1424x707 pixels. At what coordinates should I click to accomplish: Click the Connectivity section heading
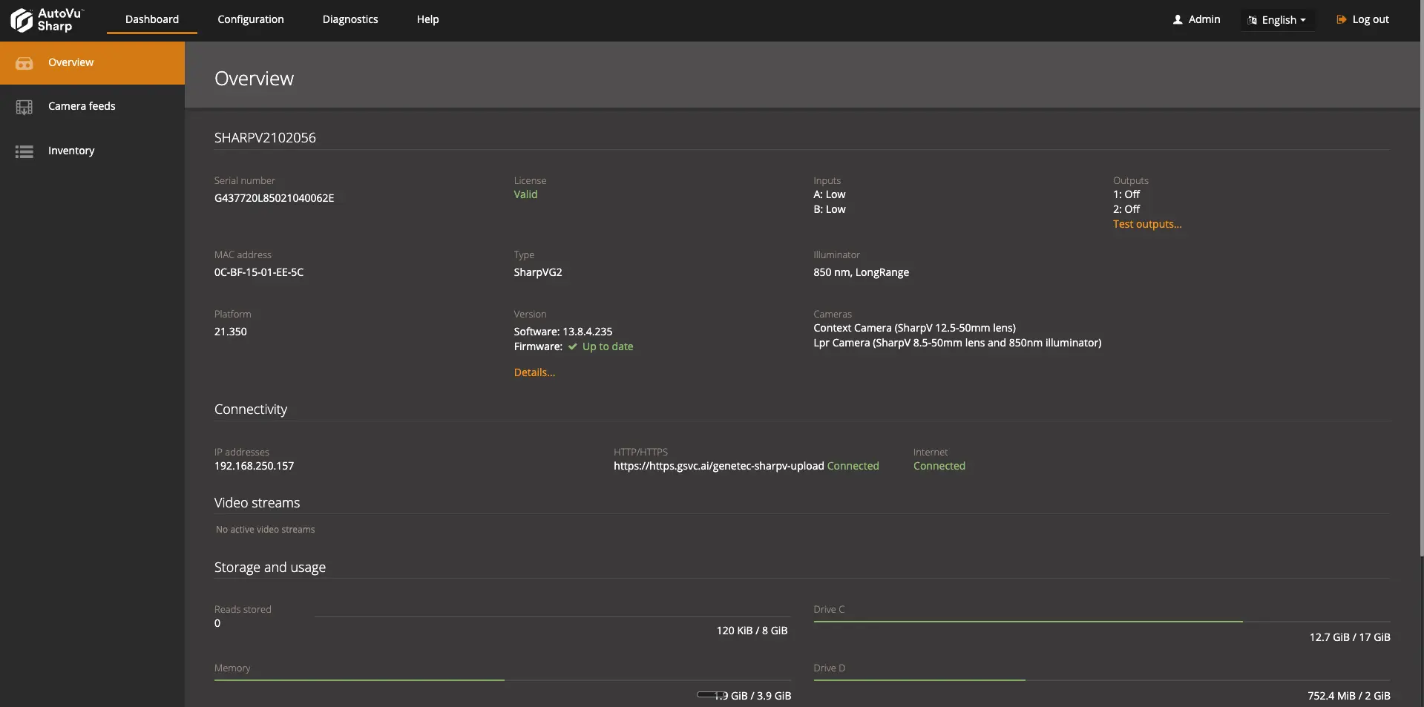[x=251, y=410]
